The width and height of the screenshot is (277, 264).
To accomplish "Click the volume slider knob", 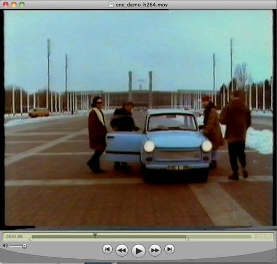I will (x=24, y=246).
